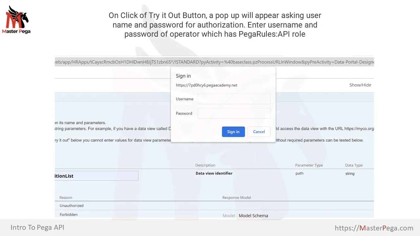
Task: Click inside the Password field
Action: (x=234, y=113)
